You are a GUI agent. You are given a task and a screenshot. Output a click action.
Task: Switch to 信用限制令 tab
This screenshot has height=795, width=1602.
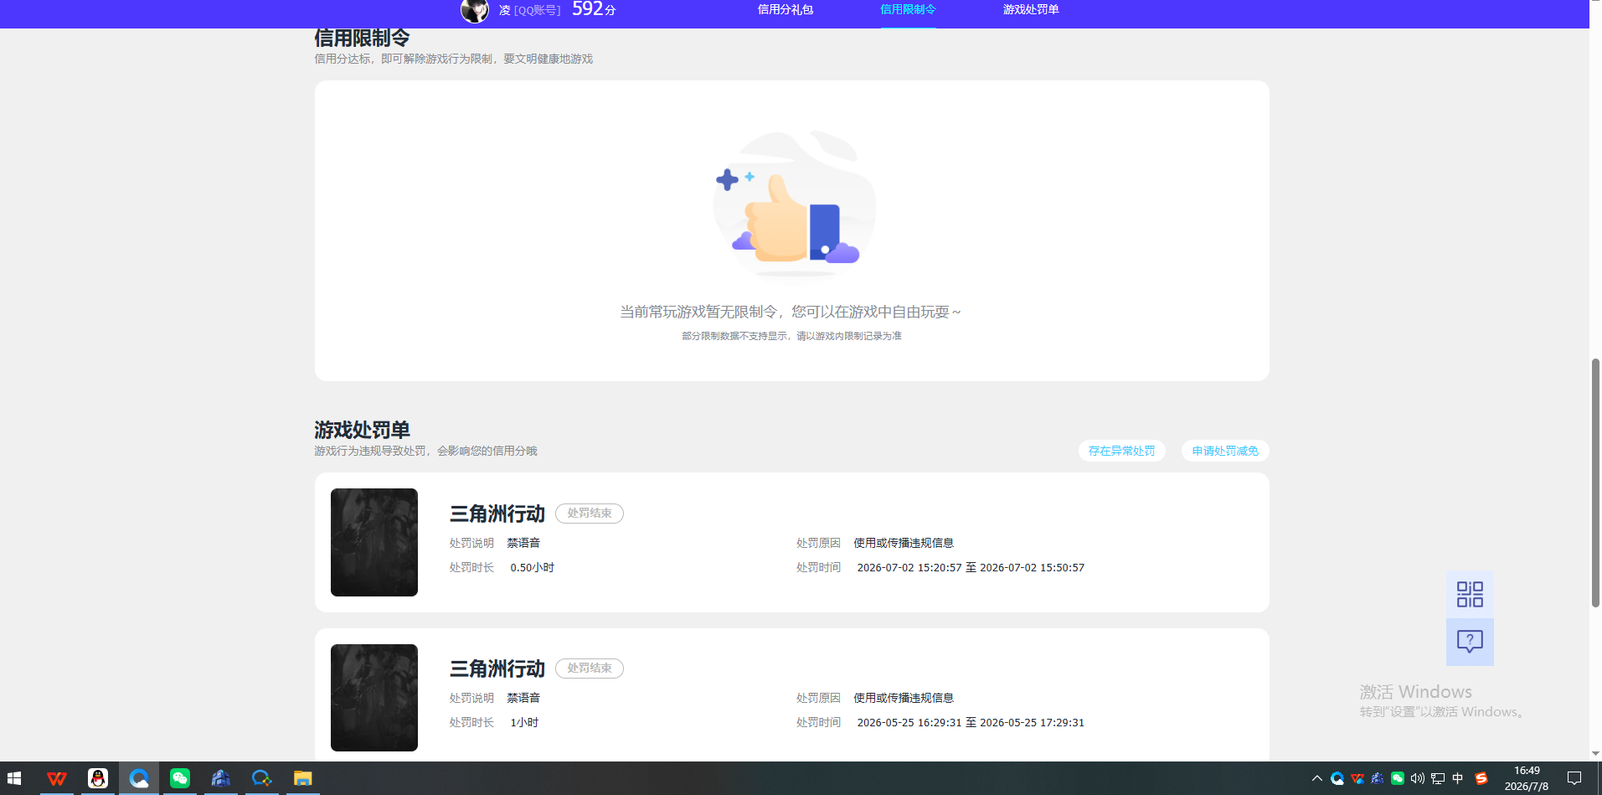[x=908, y=10]
